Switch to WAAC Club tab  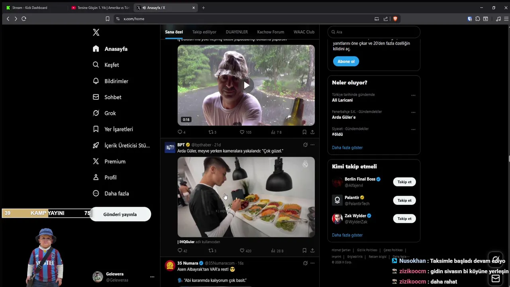pos(304,32)
